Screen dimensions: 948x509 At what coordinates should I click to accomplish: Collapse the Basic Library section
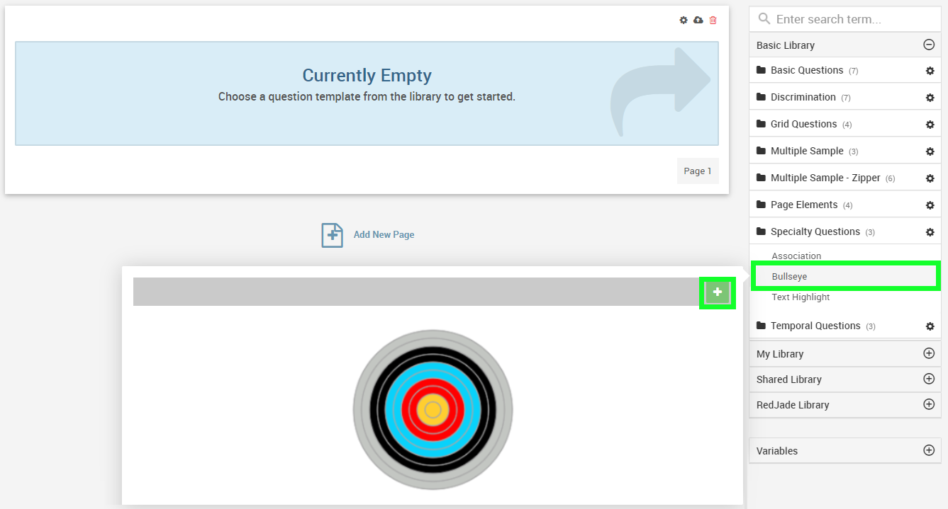click(929, 45)
